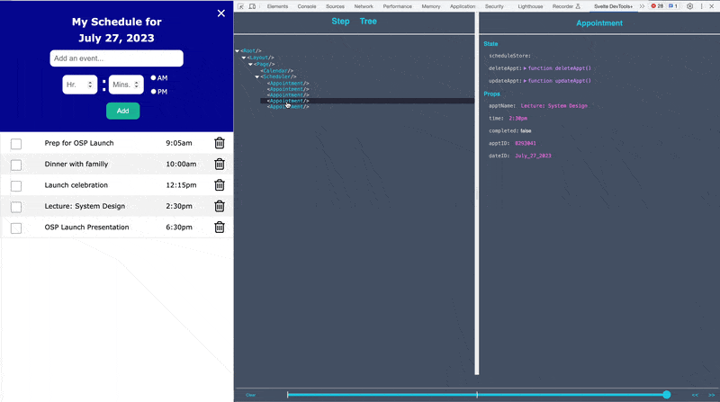Viewport: 720px width, 402px height.
Task: Open the Network tab
Action: (364, 6)
